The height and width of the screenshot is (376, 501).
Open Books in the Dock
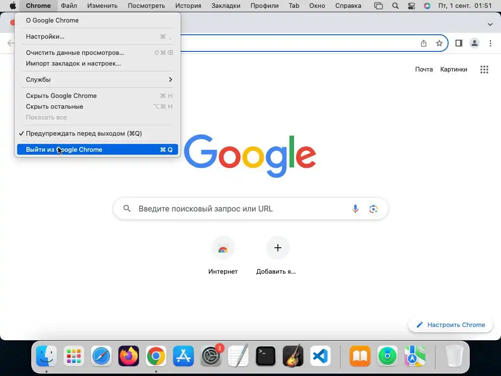360,356
